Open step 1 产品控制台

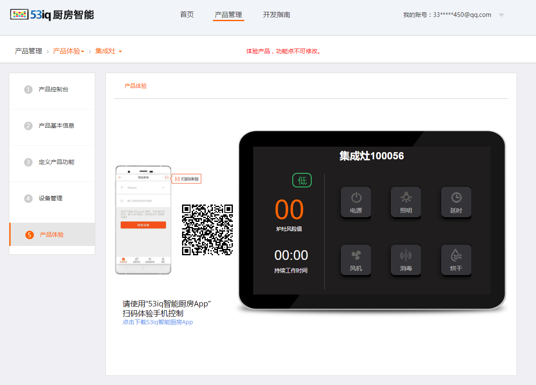[x=53, y=90]
